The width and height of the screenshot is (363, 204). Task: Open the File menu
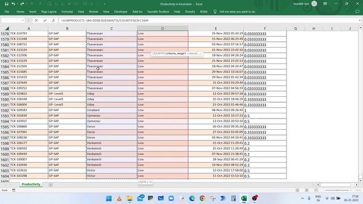point(7,11)
